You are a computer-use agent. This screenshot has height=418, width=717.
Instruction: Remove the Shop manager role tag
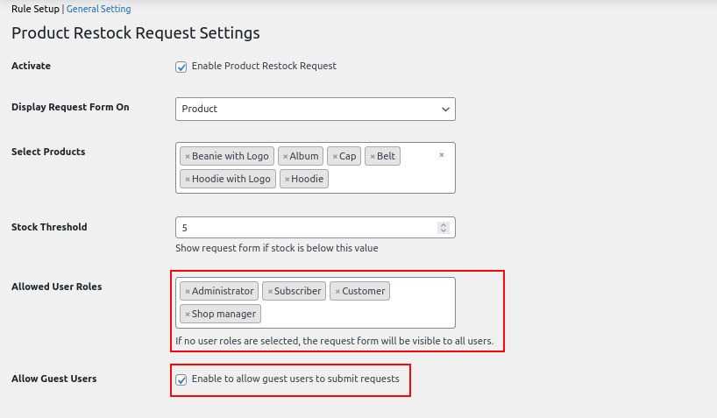(x=187, y=315)
